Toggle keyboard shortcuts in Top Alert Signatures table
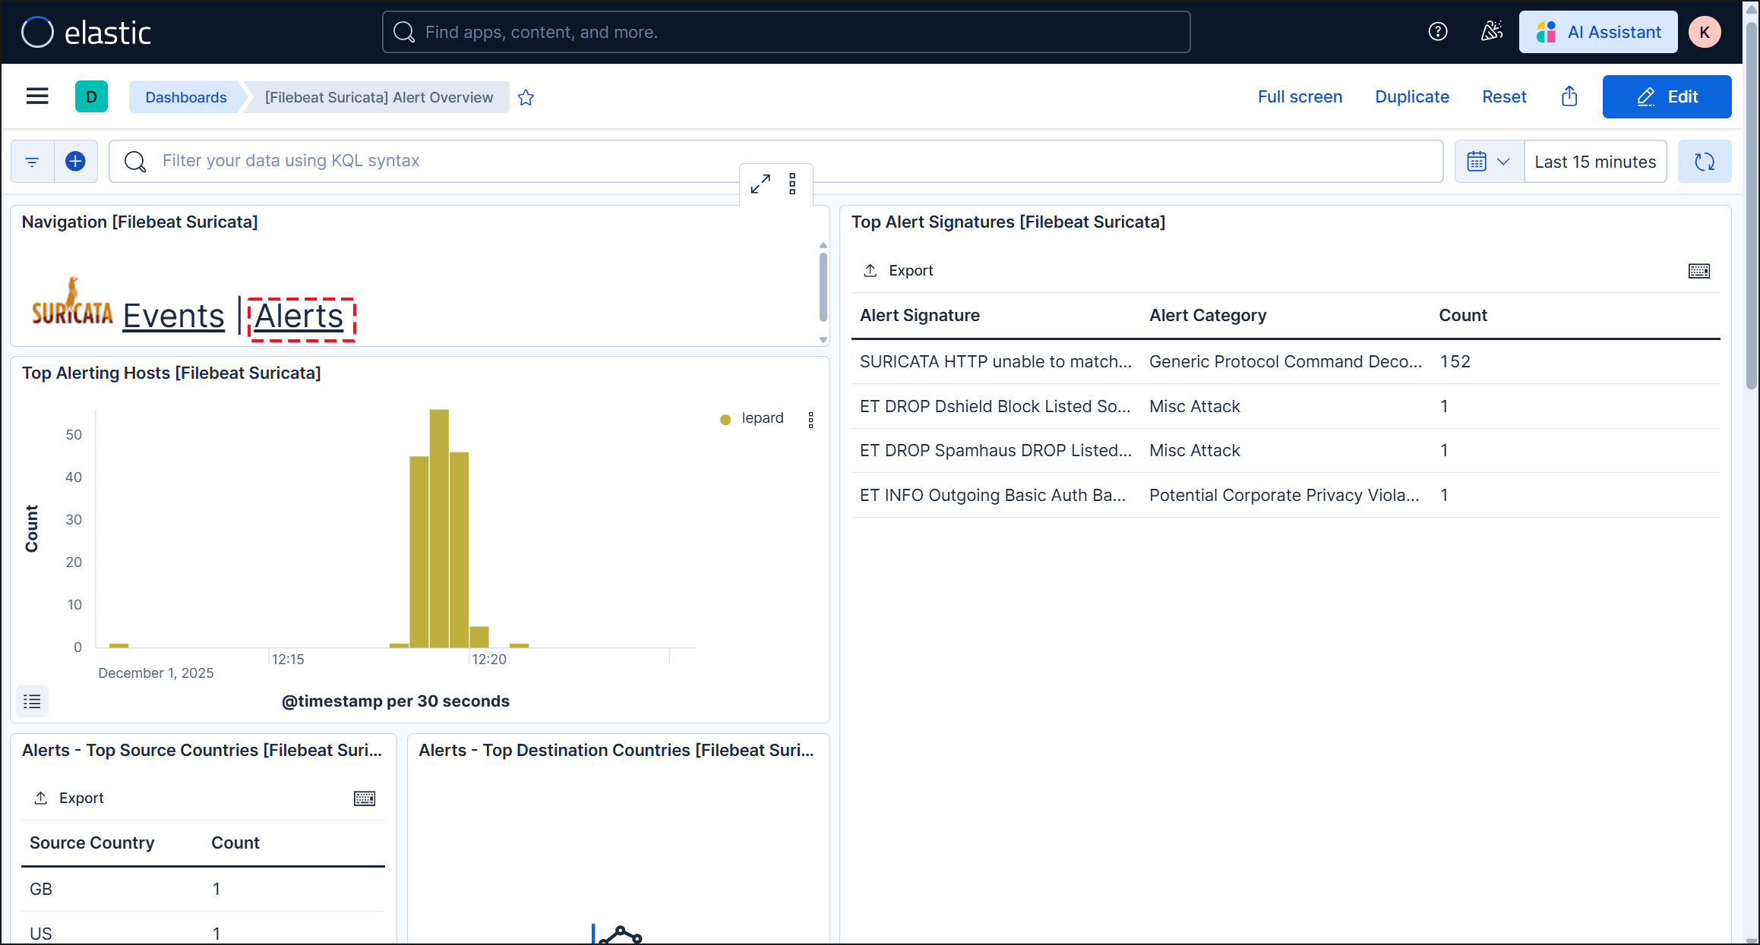 point(1698,271)
